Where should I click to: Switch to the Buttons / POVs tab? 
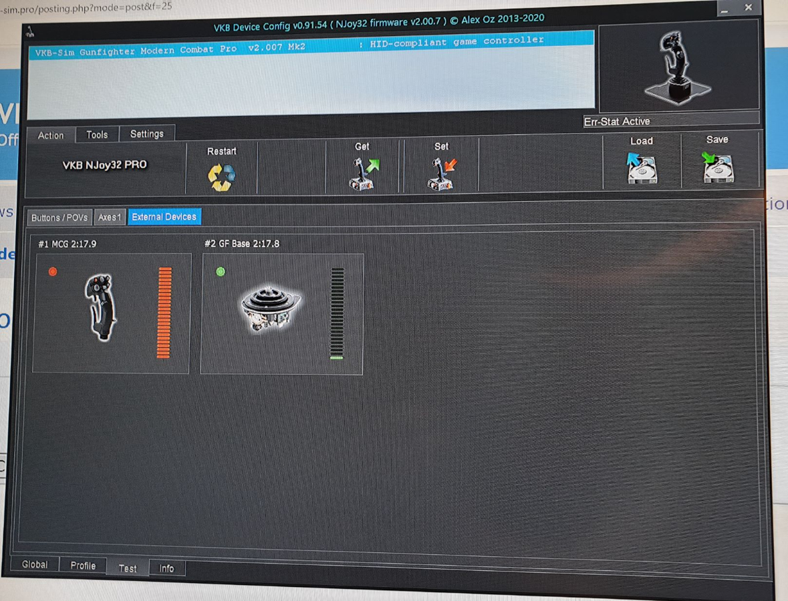[59, 218]
